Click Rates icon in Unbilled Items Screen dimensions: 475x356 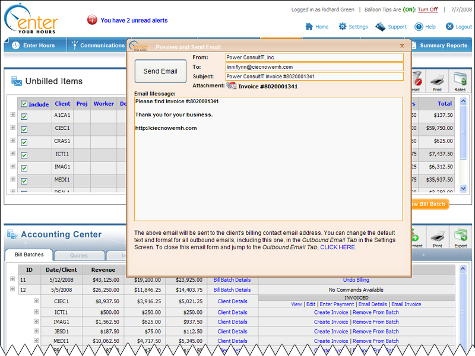click(x=460, y=79)
